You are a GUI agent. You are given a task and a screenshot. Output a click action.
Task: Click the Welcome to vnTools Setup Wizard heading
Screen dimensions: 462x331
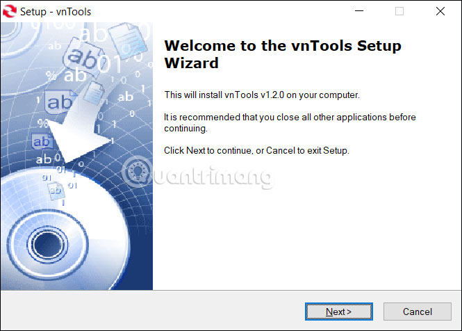pyautogui.click(x=282, y=54)
